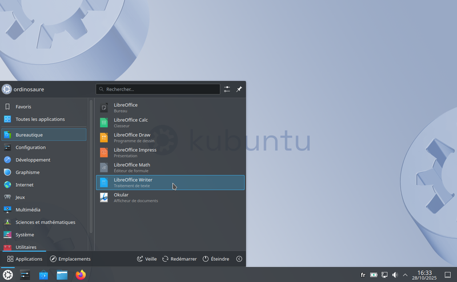Click the Veille sleep button

point(147,259)
